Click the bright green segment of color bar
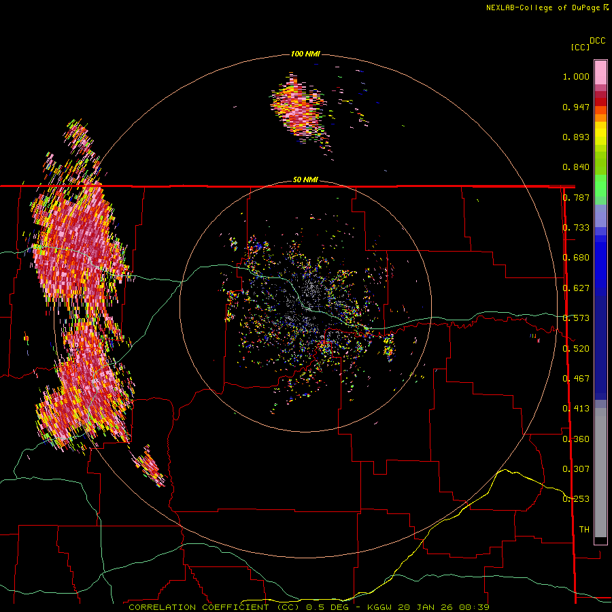The image size is (612, 612). pos(600,186)
